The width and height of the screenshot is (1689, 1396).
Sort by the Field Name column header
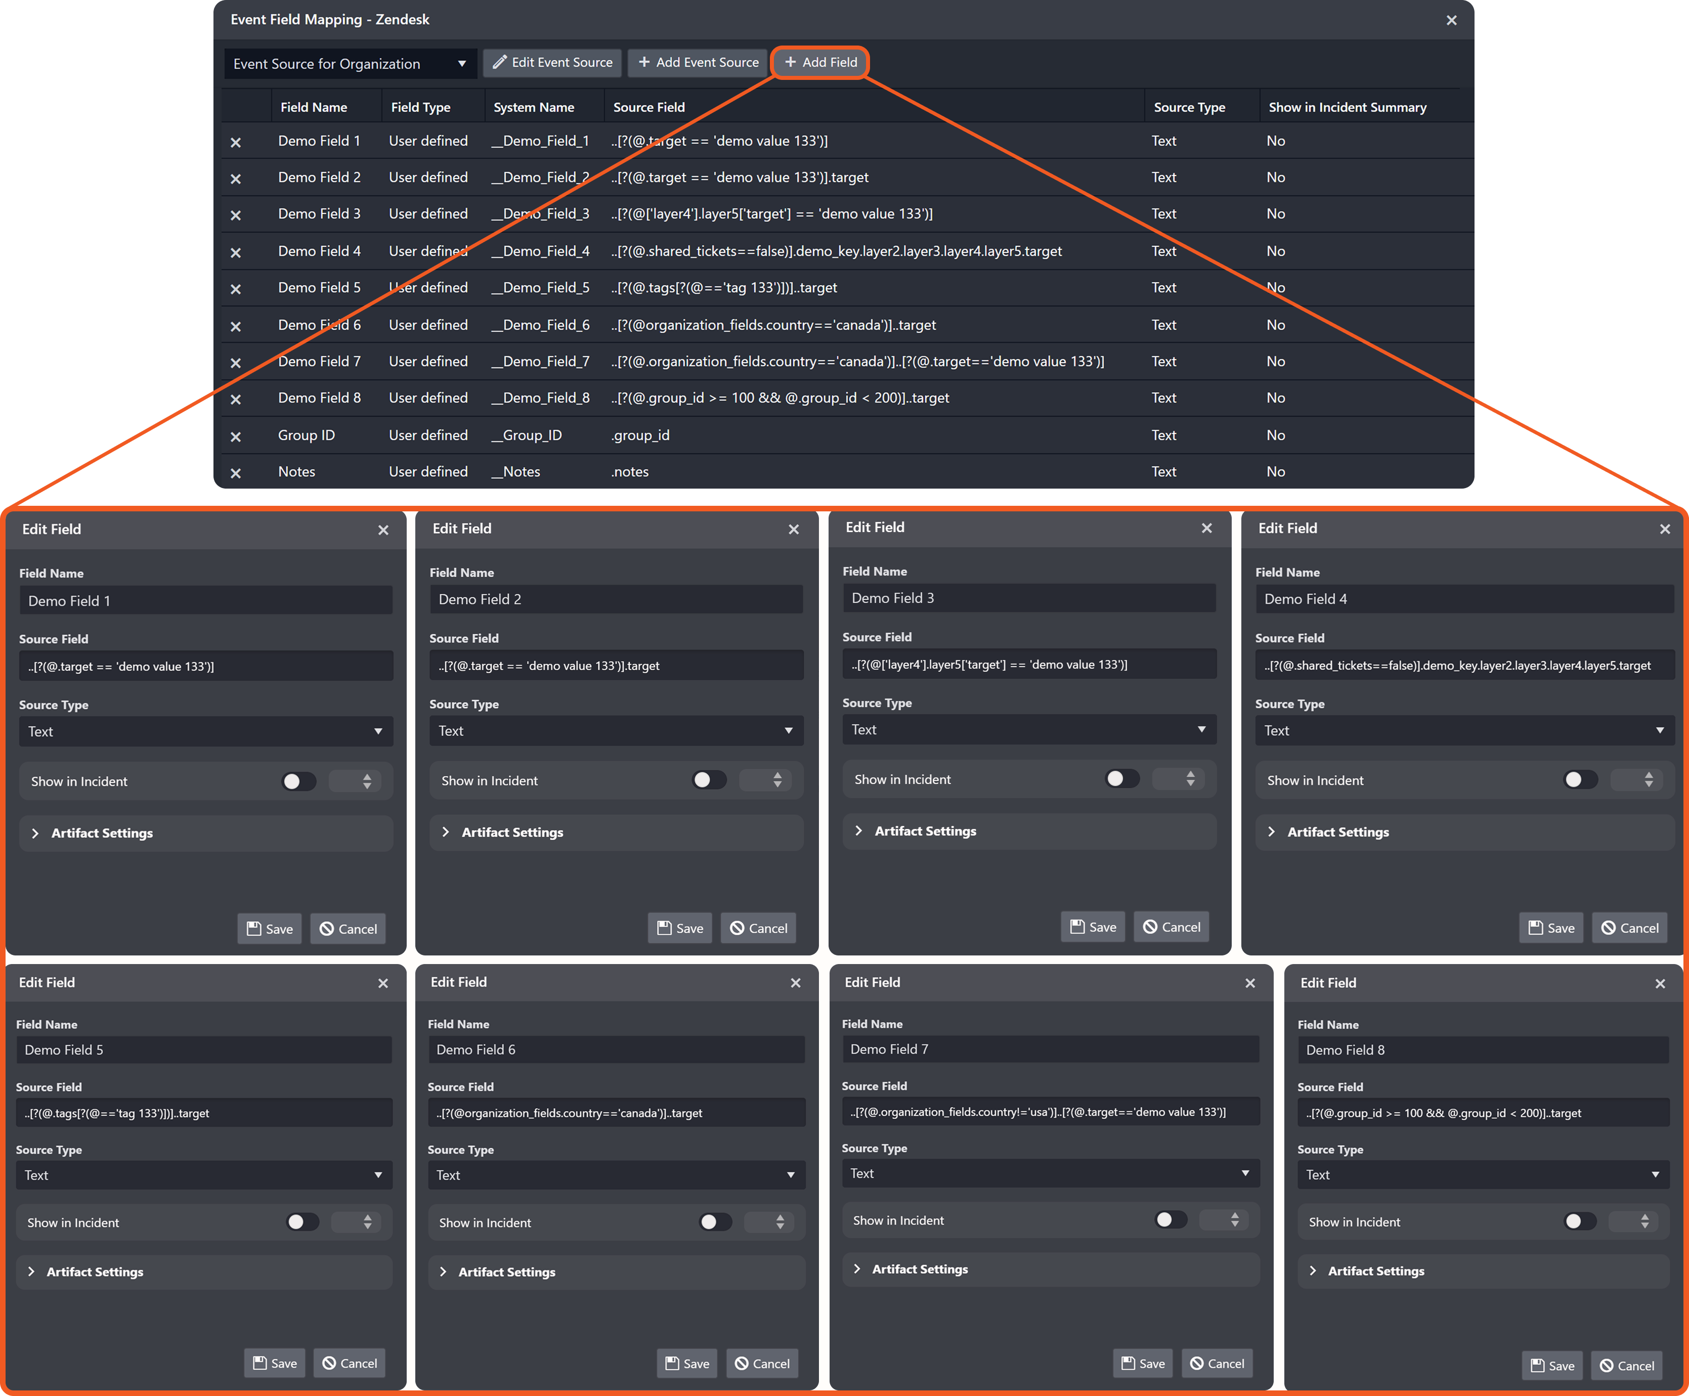coord(314,107)
